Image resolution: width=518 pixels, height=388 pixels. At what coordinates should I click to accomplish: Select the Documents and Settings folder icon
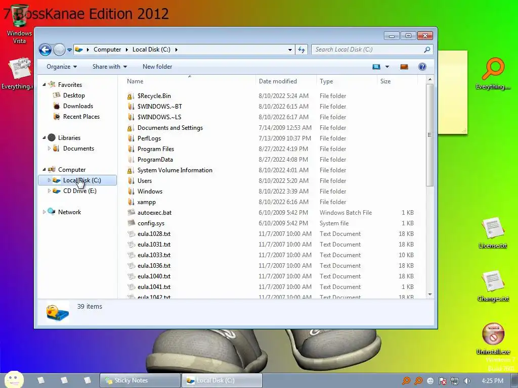[x=131, y=128]
